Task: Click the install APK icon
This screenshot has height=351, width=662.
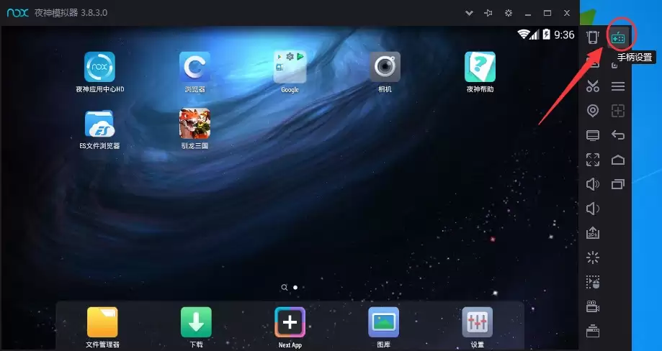Action: pyautogui.click(x=593, y=233)
